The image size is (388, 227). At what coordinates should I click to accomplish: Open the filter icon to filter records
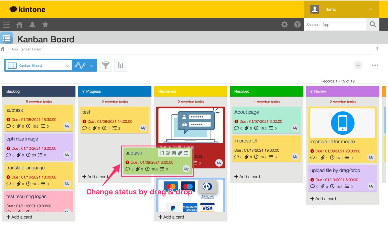tap(106, 65)
